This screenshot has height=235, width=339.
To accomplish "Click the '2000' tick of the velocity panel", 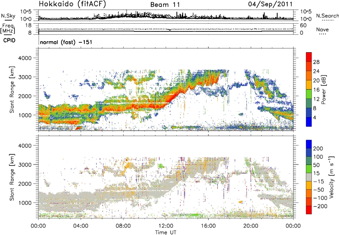I will [25, 184].
